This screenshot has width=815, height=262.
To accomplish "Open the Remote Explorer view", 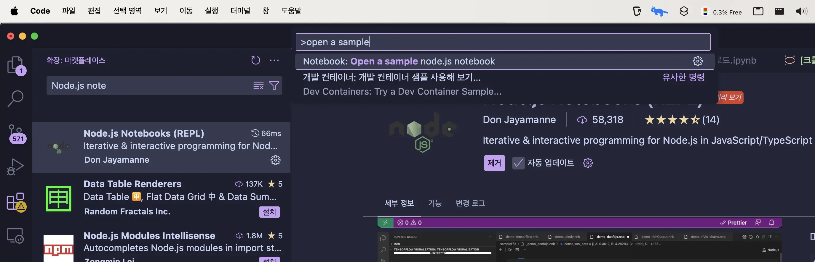I will coord(15,236).
